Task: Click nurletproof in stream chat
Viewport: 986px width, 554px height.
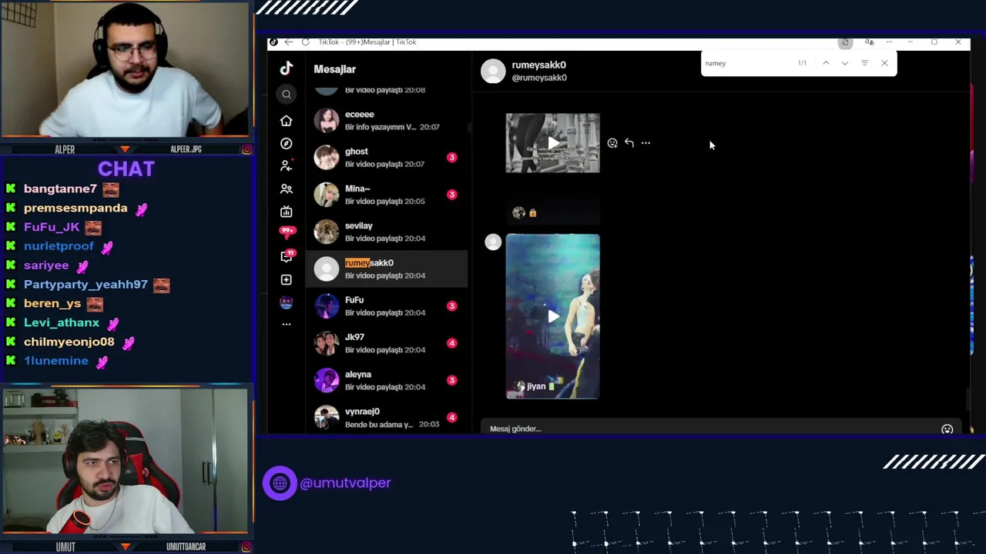Action: point(59,246)
